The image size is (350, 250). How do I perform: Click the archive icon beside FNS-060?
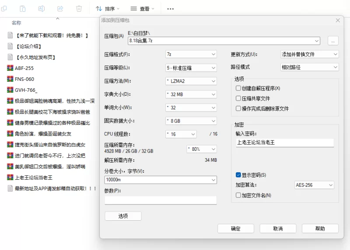[x=10, y=79]
